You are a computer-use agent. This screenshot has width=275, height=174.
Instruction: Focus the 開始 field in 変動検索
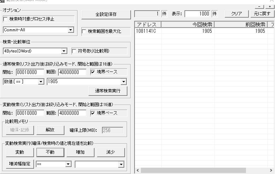point(30,113)
